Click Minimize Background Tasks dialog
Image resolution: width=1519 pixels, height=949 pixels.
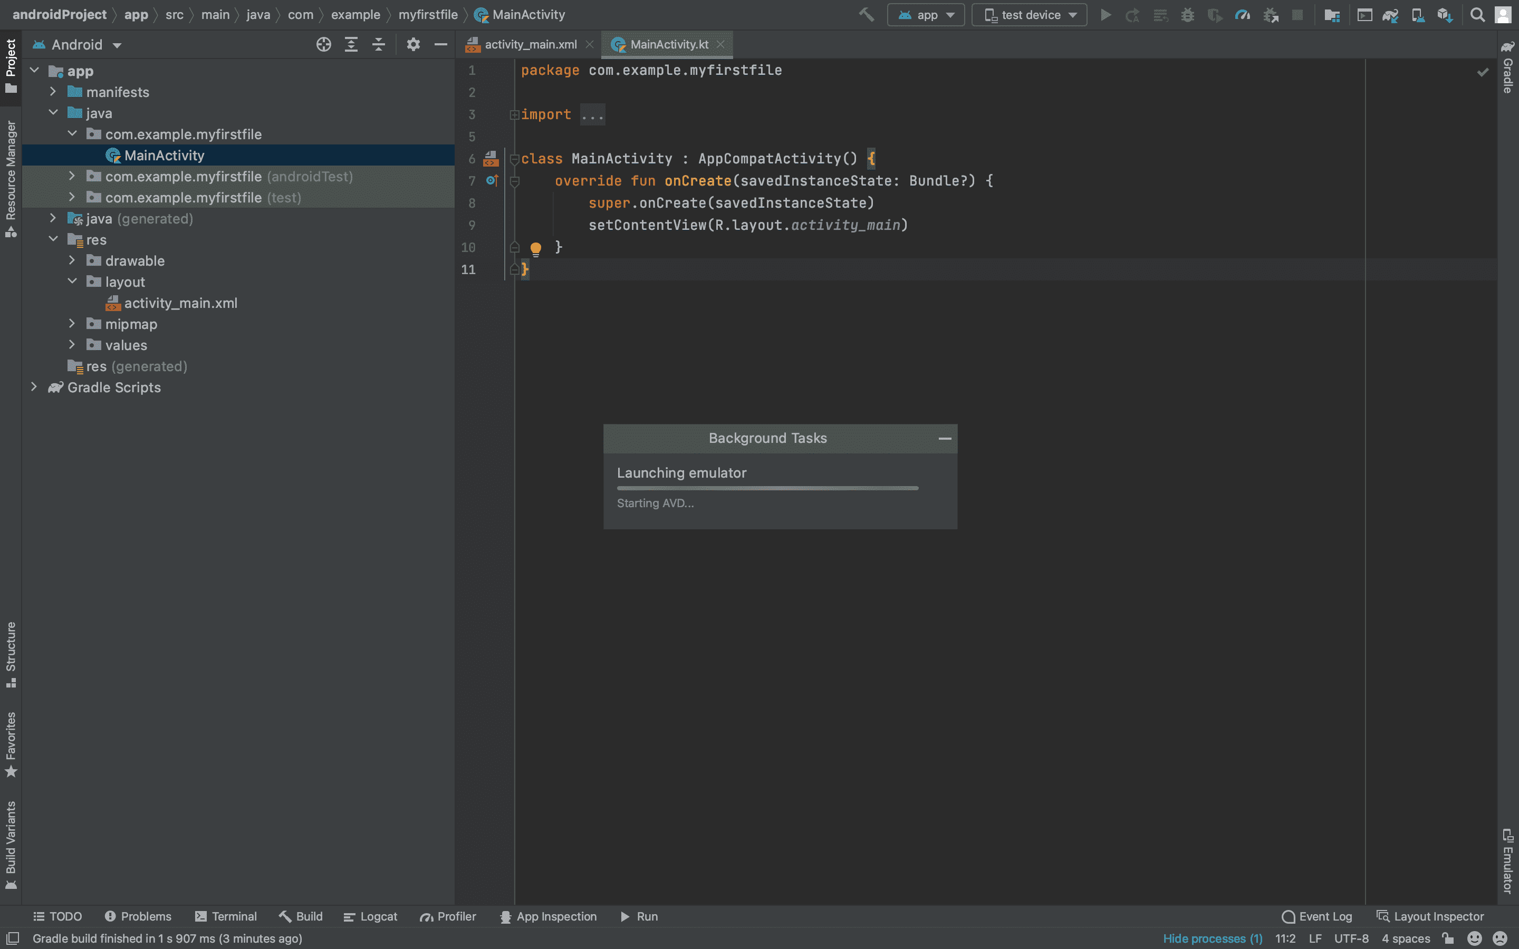tap(944, 437)
